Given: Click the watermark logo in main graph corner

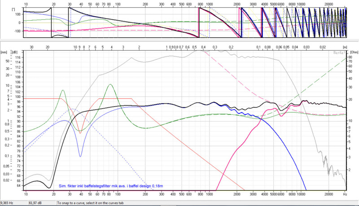Looking at the screenshot, I should [340, 53].
